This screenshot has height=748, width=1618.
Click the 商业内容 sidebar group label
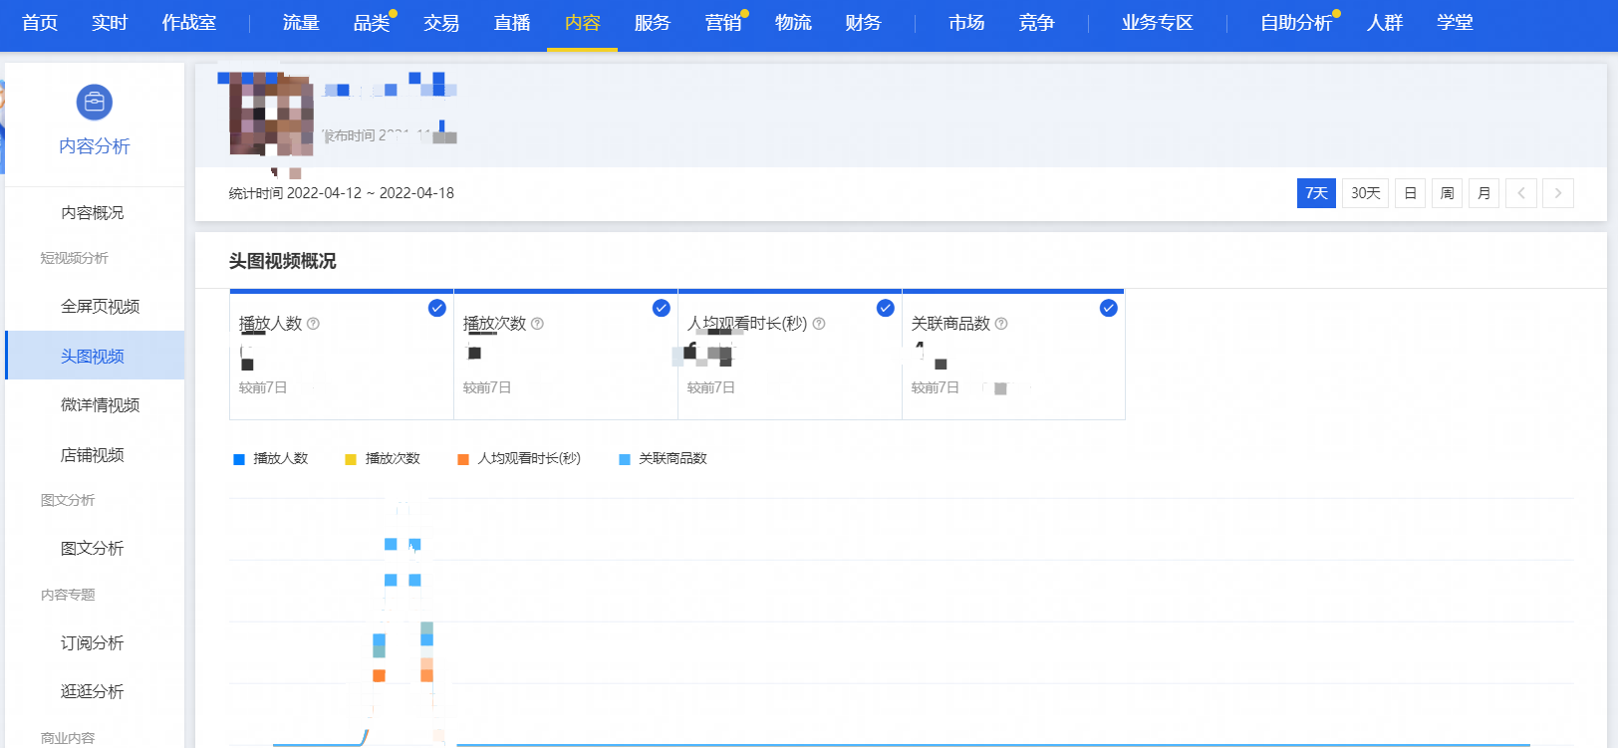68,738
